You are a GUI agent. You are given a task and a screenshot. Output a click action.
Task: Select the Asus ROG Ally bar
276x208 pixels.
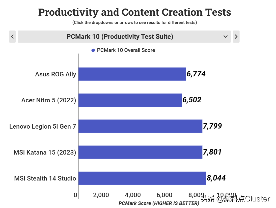coord(132,74)
